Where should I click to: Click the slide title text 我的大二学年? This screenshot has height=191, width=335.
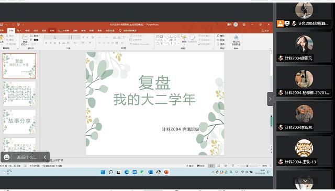tap(154, 100)
